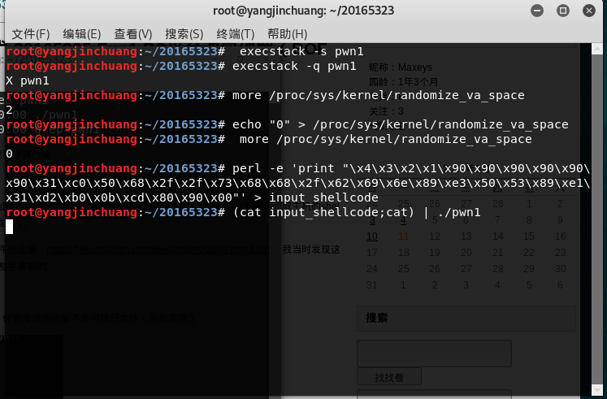Viewport: 607px width, 399px height.
Task: Click the terminal scrollbar down arrow
Action: [x=597, y=390]
